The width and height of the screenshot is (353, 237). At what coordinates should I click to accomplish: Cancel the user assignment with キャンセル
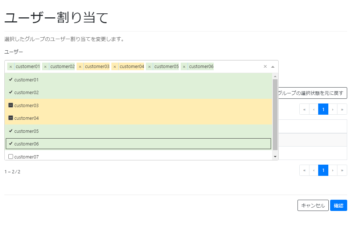pyautogui.click(x=313, y=205)
